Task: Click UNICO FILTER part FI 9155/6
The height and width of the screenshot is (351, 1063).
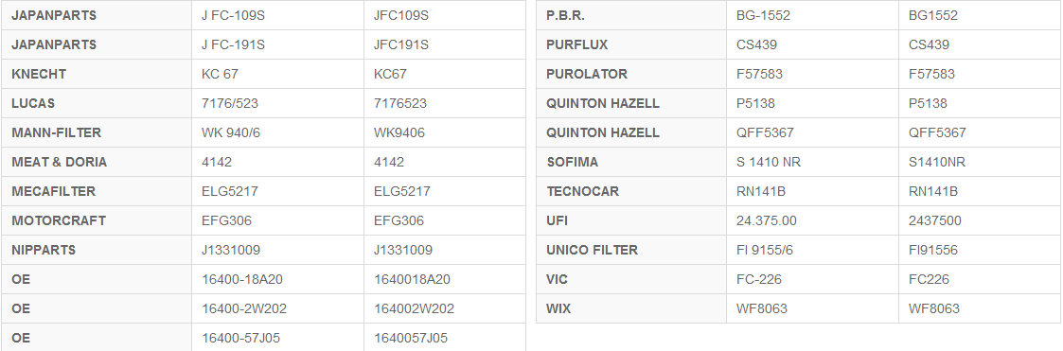Action: click(x=765, y=250)
